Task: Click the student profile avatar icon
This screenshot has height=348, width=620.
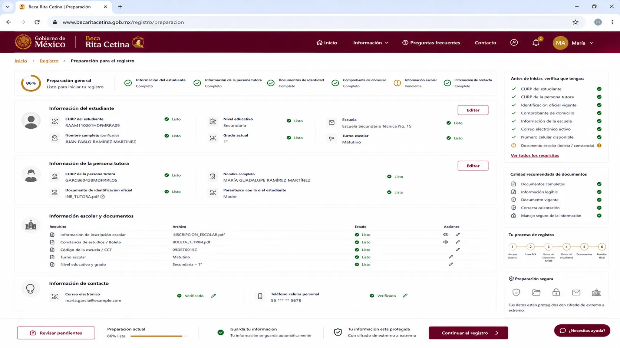Action: click(x=31, y=121)
